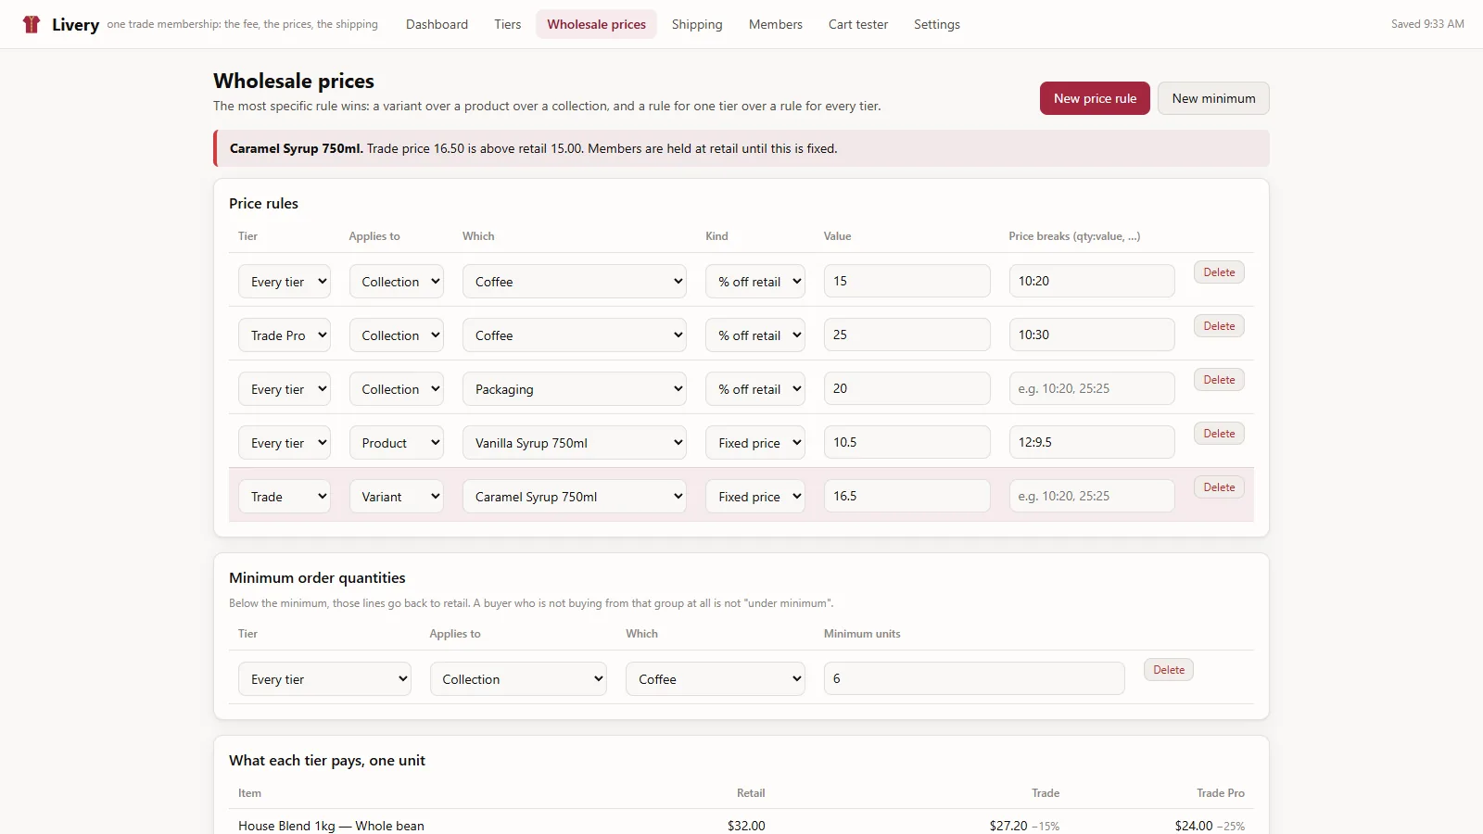Open the Cart tester tab
The image size is (1483, 834).
point(858,24)
